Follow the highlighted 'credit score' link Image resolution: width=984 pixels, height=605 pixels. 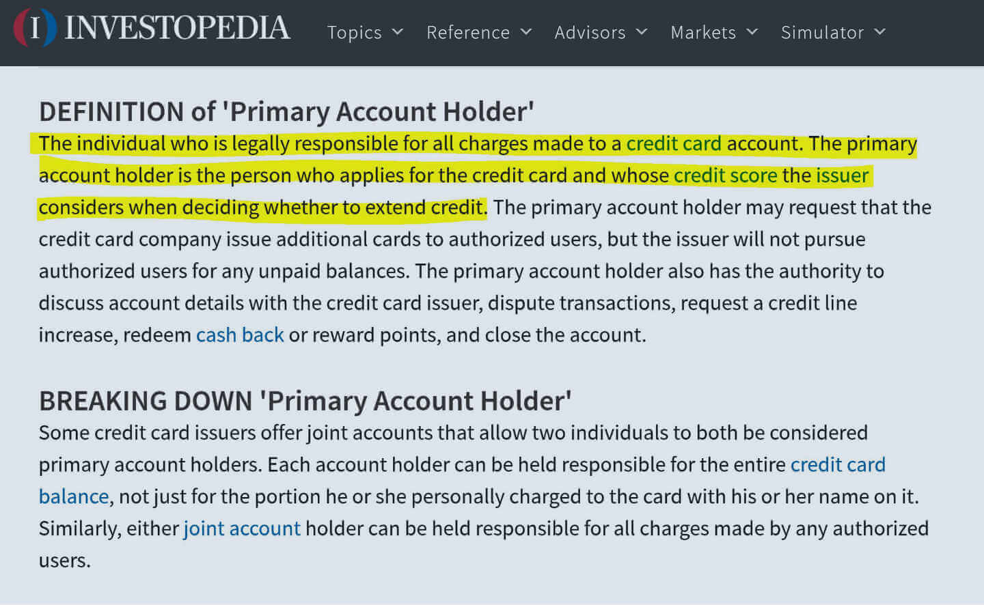pyautogui.click(x=725, y=175)
